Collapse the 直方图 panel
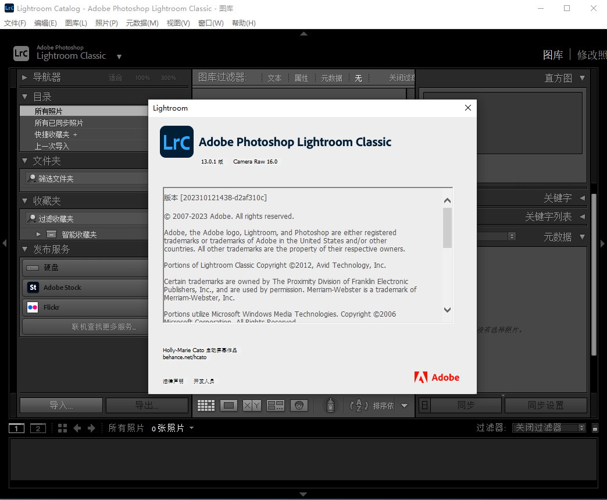607x500 pixels. (582, 78)
